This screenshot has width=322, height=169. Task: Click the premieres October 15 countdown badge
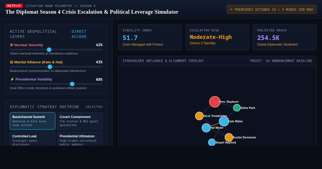tap(272, 9)
